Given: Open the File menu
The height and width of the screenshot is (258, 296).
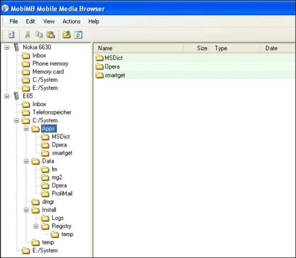Looking at the screenshot, I should click(x=14, y=21).
